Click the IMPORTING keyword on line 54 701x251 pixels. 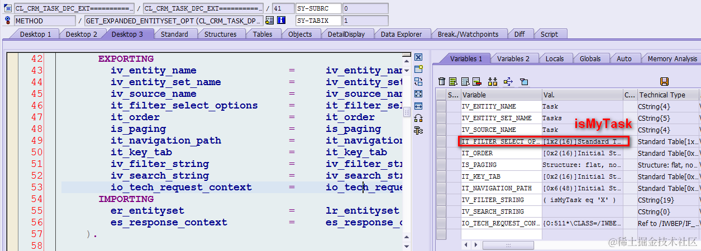click(x=126, y=199)
